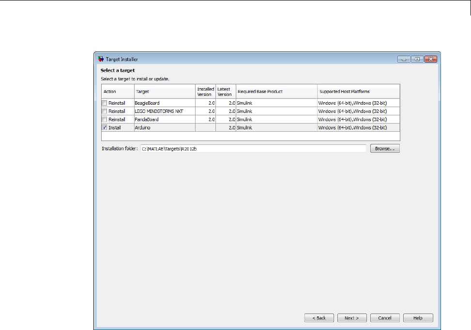Click the Reinstall label in the BeagleBoard row
This screenshot has height=330, width=471.
click(x=117, y=103)
